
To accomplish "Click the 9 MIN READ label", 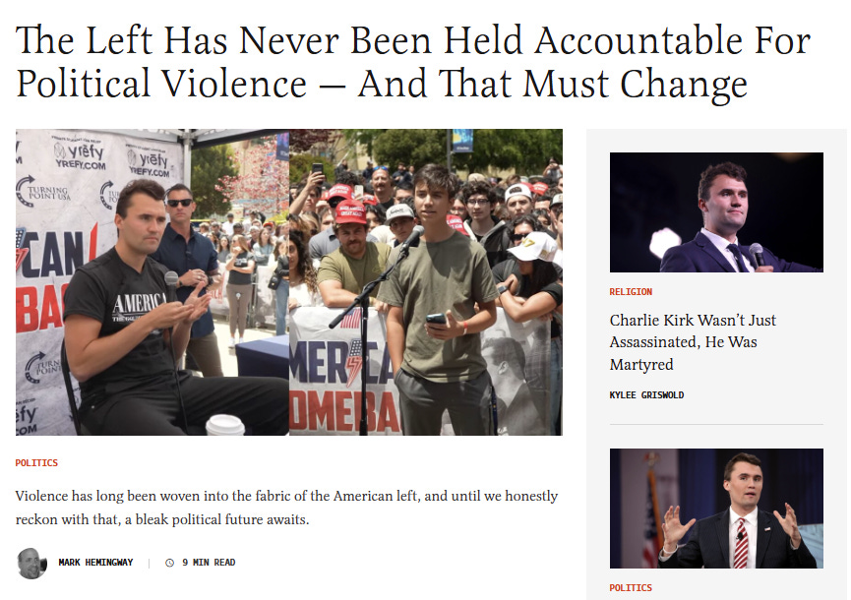I will (x=209, y=563).
